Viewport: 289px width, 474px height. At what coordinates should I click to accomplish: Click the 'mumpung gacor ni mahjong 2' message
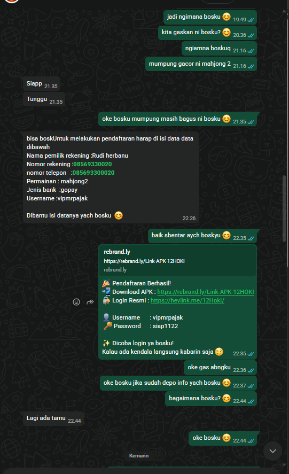point(201,64)
